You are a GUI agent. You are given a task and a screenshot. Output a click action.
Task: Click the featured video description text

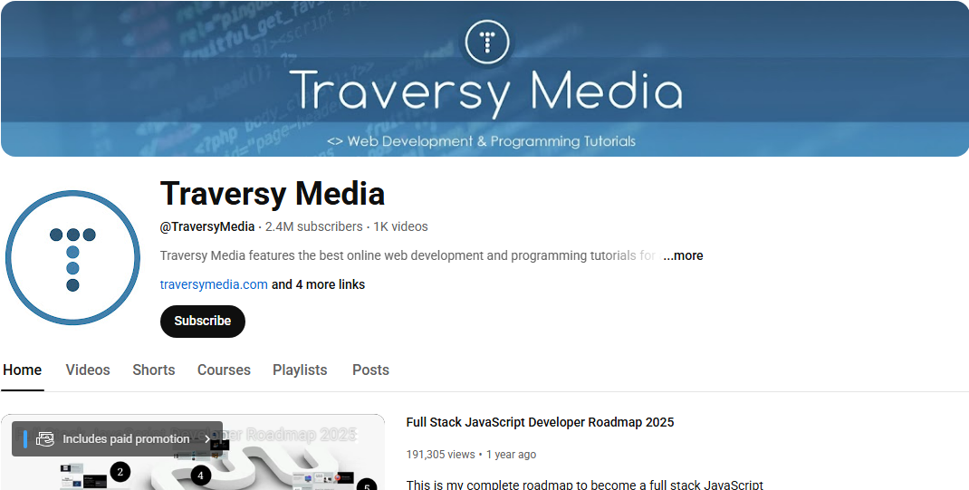point(585,485)
